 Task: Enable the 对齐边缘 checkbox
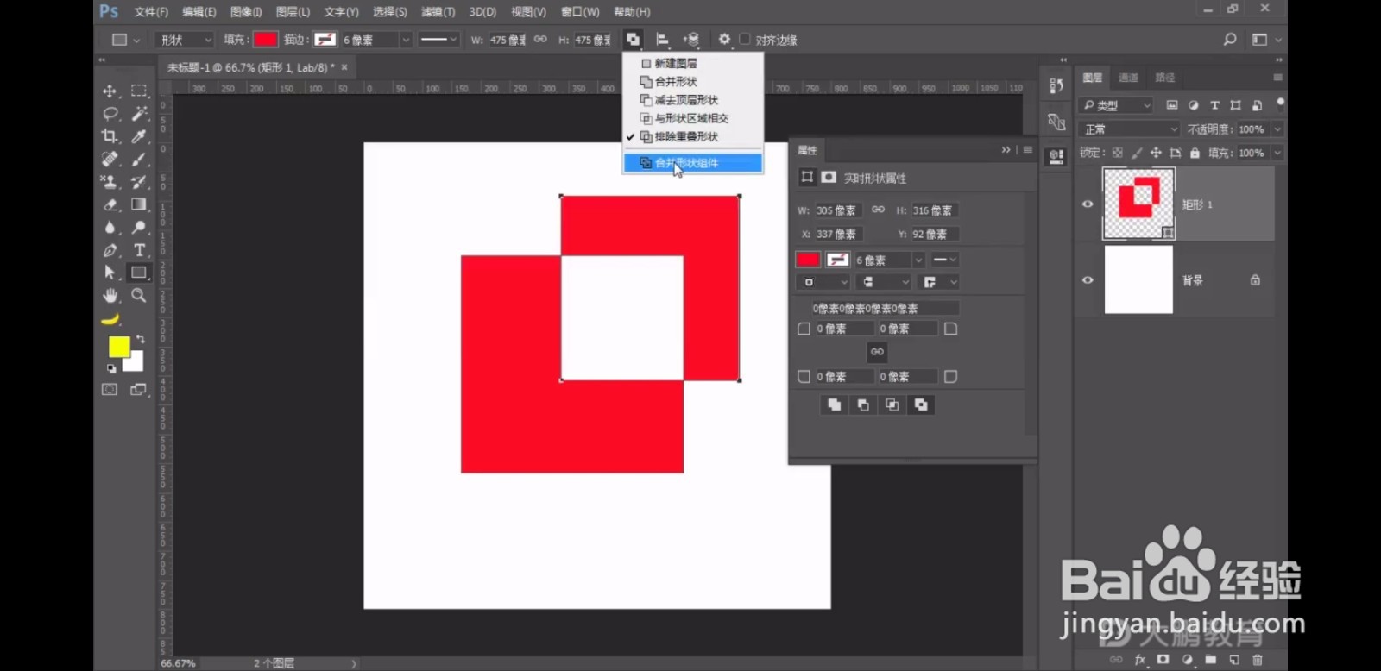click(x=745, y=40)
